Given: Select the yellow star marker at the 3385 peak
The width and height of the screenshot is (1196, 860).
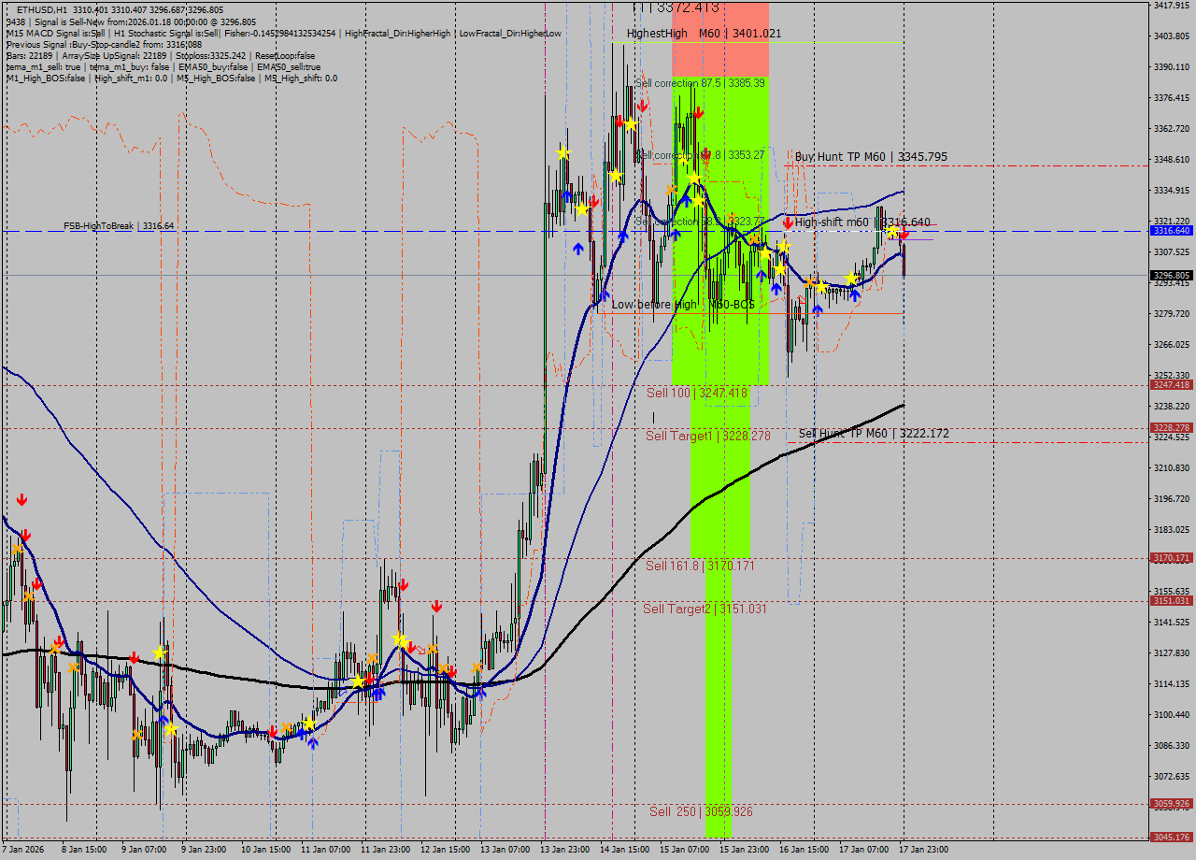Looking at the screenshot, I should (631, 123).
